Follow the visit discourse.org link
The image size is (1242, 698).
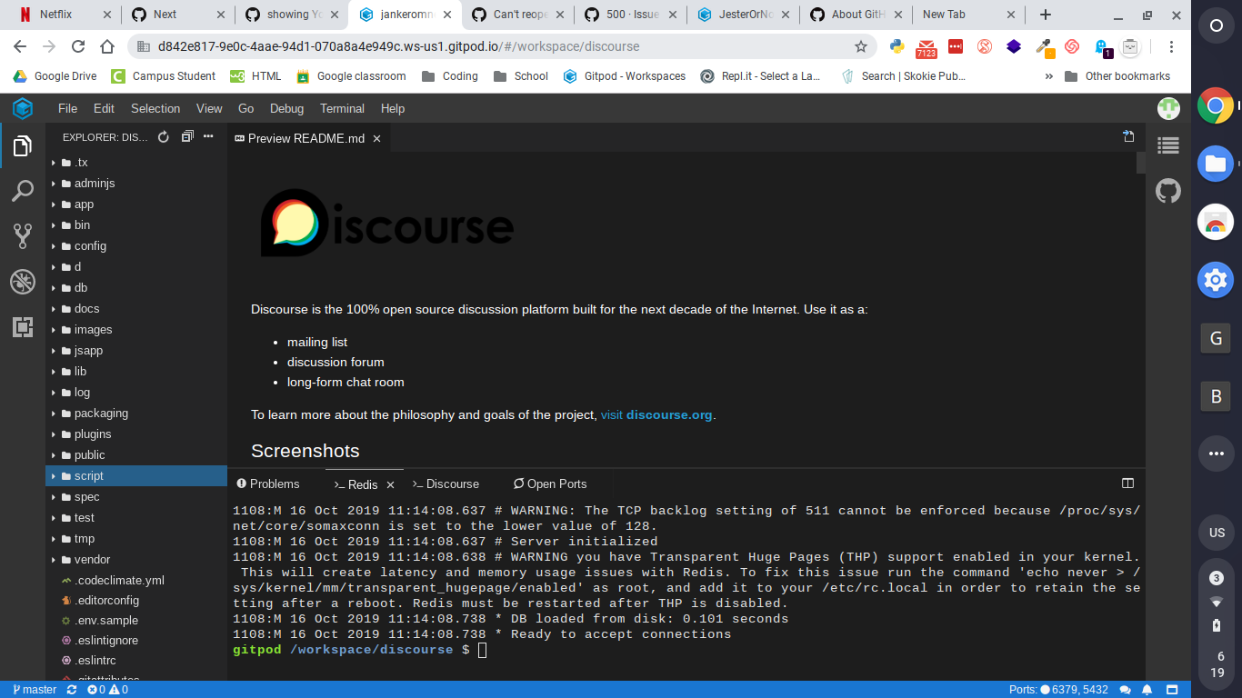[656, 414]
